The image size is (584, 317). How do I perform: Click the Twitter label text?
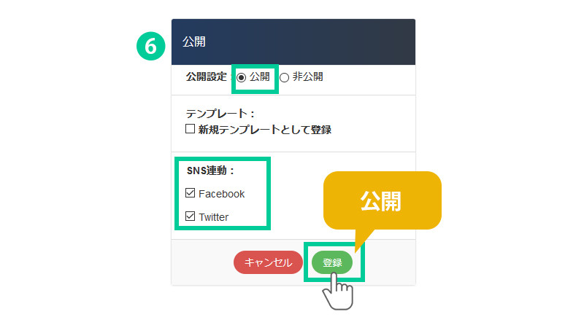(213, 216)
